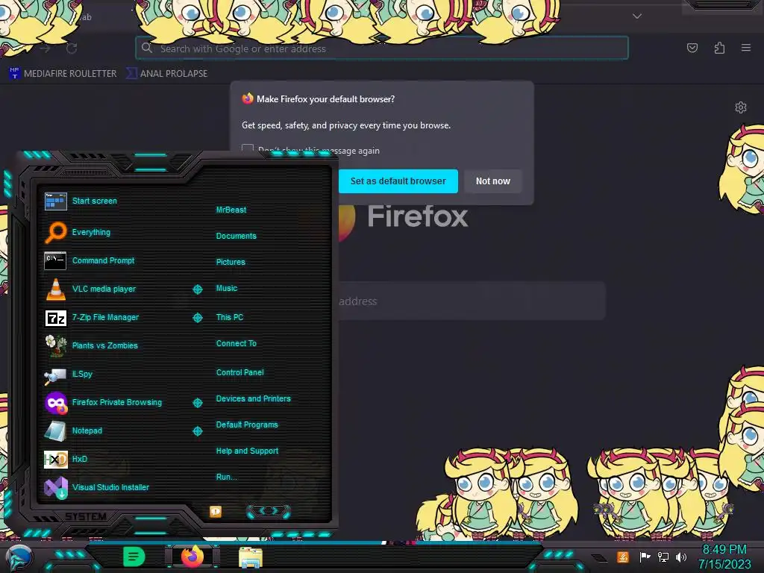Select Connect To in start menu
764x573 pixels.
click(236, 343)
